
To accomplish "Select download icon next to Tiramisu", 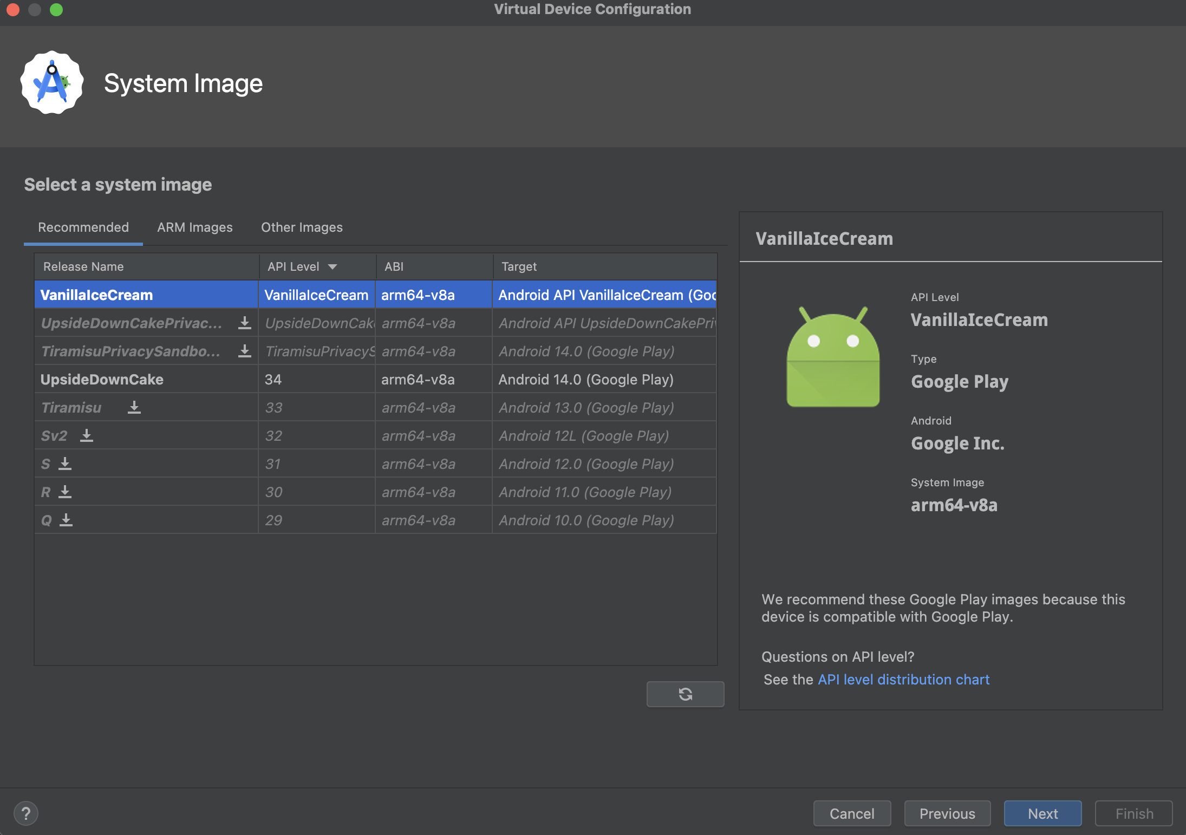I will [133, 407].
